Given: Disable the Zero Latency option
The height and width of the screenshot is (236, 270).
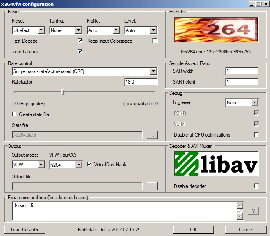Looking at the screenshot, I should (x=80, y=52).
